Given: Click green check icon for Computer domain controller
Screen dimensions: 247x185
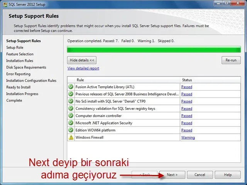Looking at the screenshot, I should [x=71, y=116].
